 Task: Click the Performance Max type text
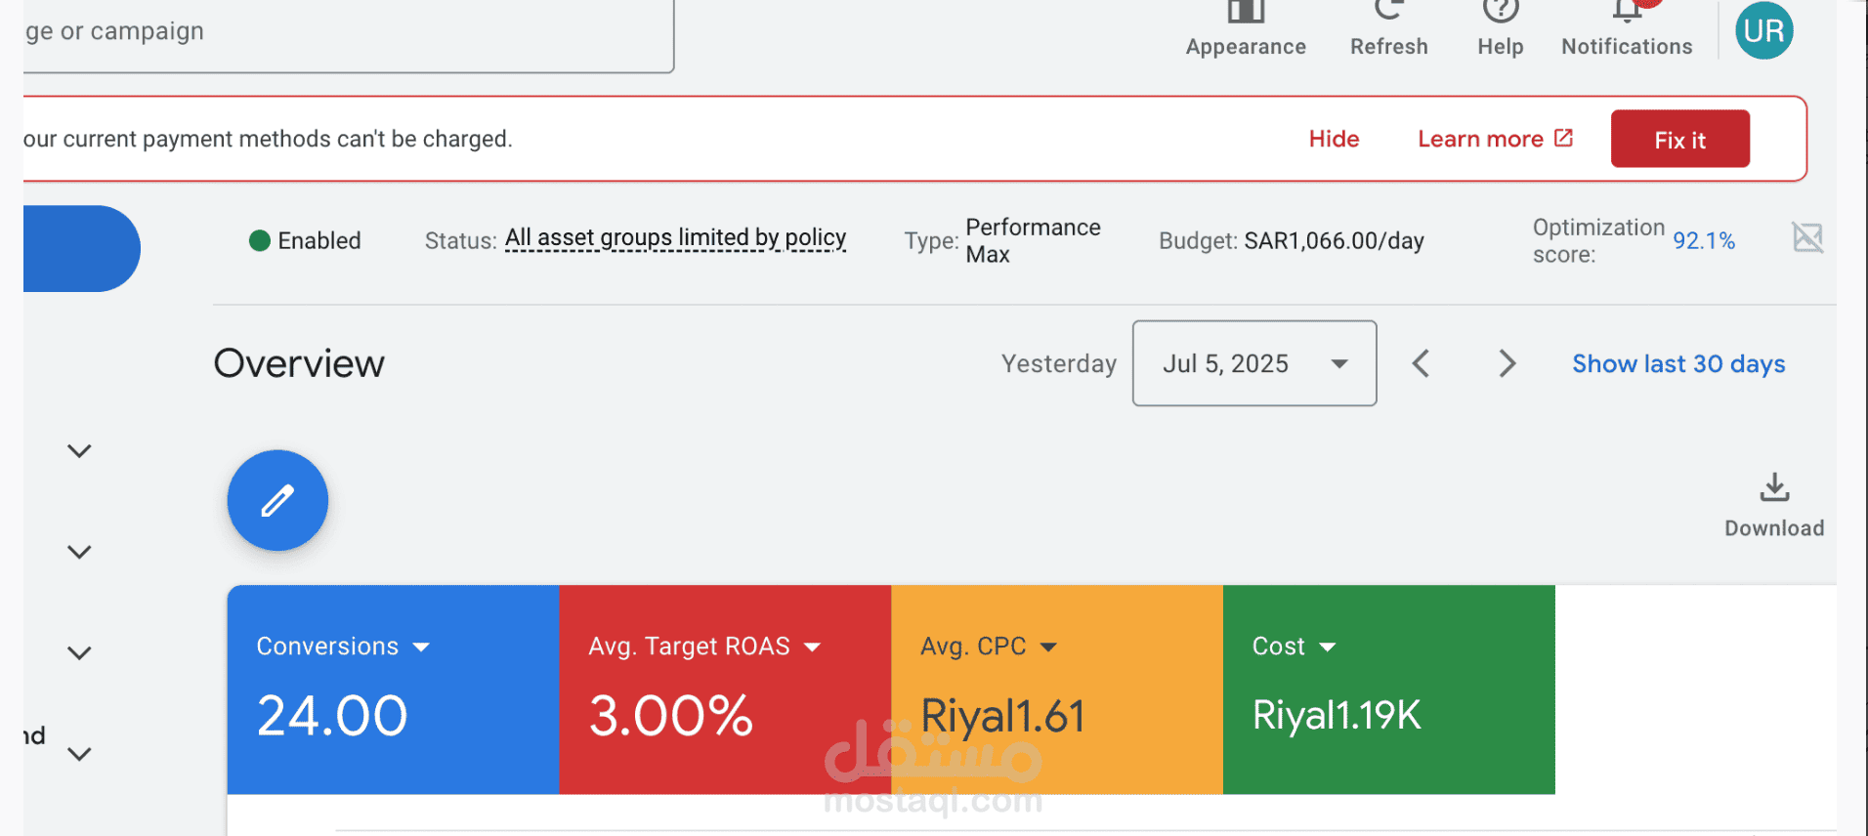[x=1033, y=240]
